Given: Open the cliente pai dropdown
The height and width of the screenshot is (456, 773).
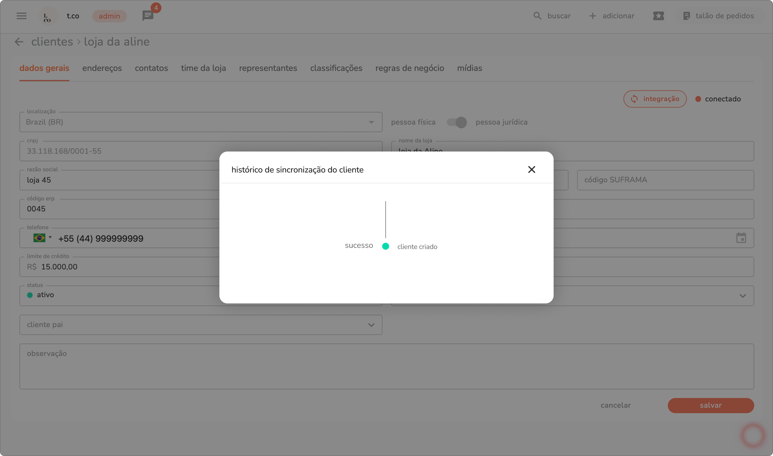Looking at the screenshot, I should tap(371, 325).
